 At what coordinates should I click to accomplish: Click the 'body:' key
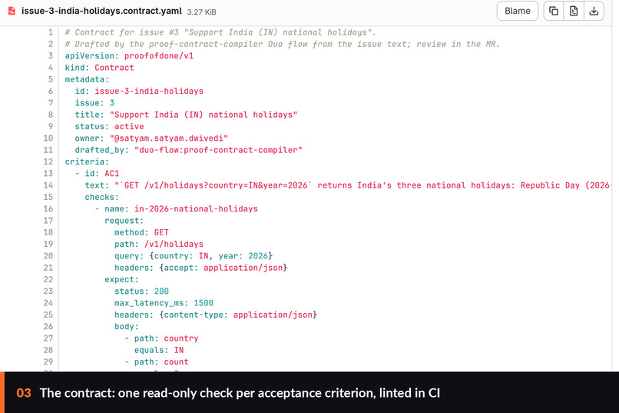point(127,327)
